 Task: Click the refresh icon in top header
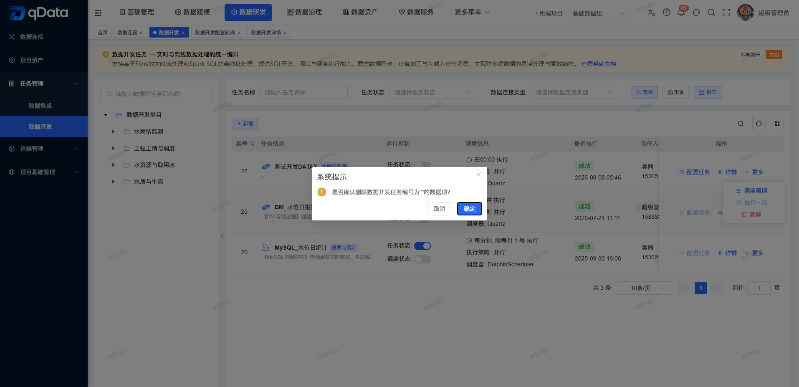pos(696,13)
